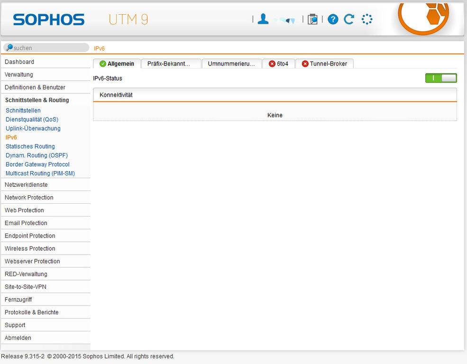This screenshot has width=467, height=364.
Task: Open the online help question mark icon
Action: 333,19
